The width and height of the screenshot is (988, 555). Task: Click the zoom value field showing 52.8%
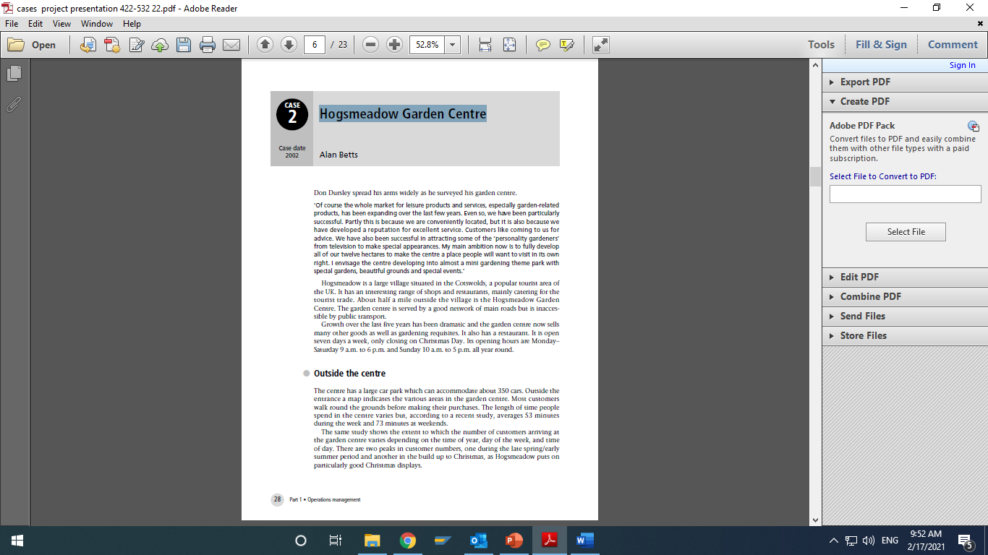click(427, 45)
